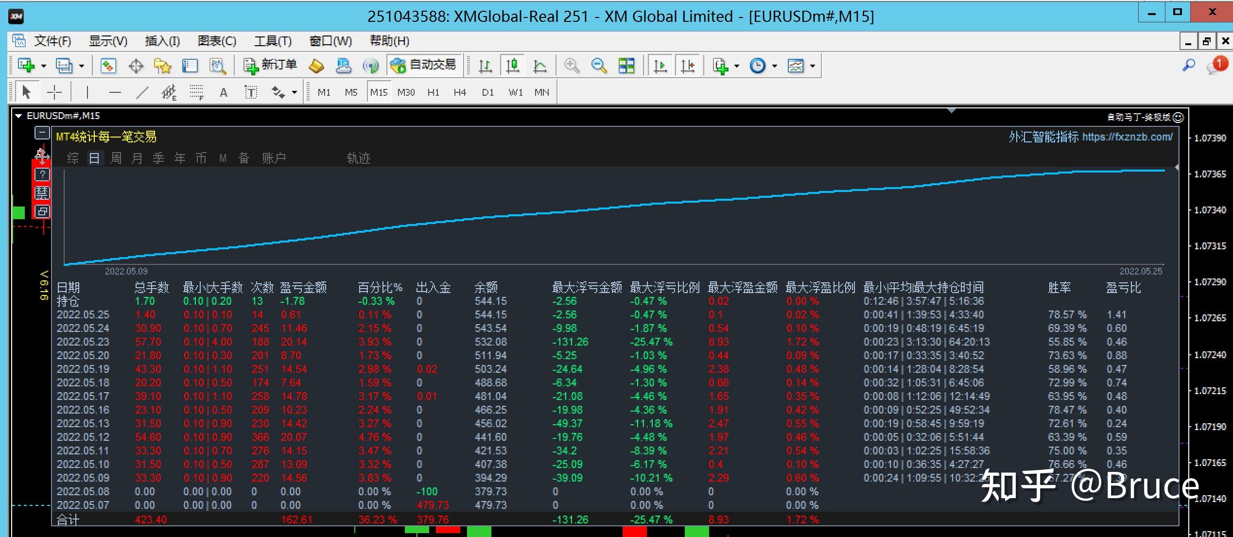This screenshot has height=537, width=1233.
Task: Click the red window copy button
Action: pos(42,211)
